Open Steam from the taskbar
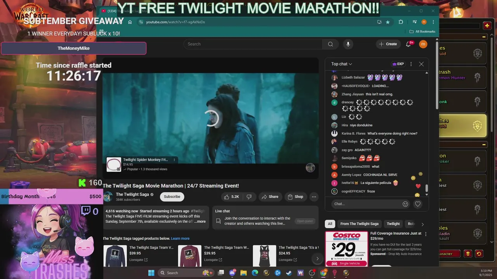497x279 pixels. tap(288, 273)
